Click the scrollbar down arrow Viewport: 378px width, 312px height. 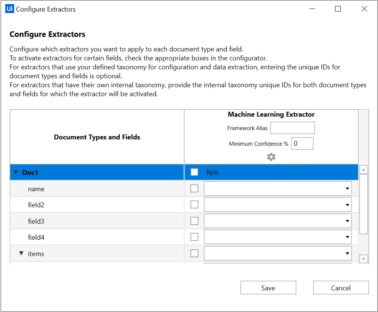tap(363, 259)
